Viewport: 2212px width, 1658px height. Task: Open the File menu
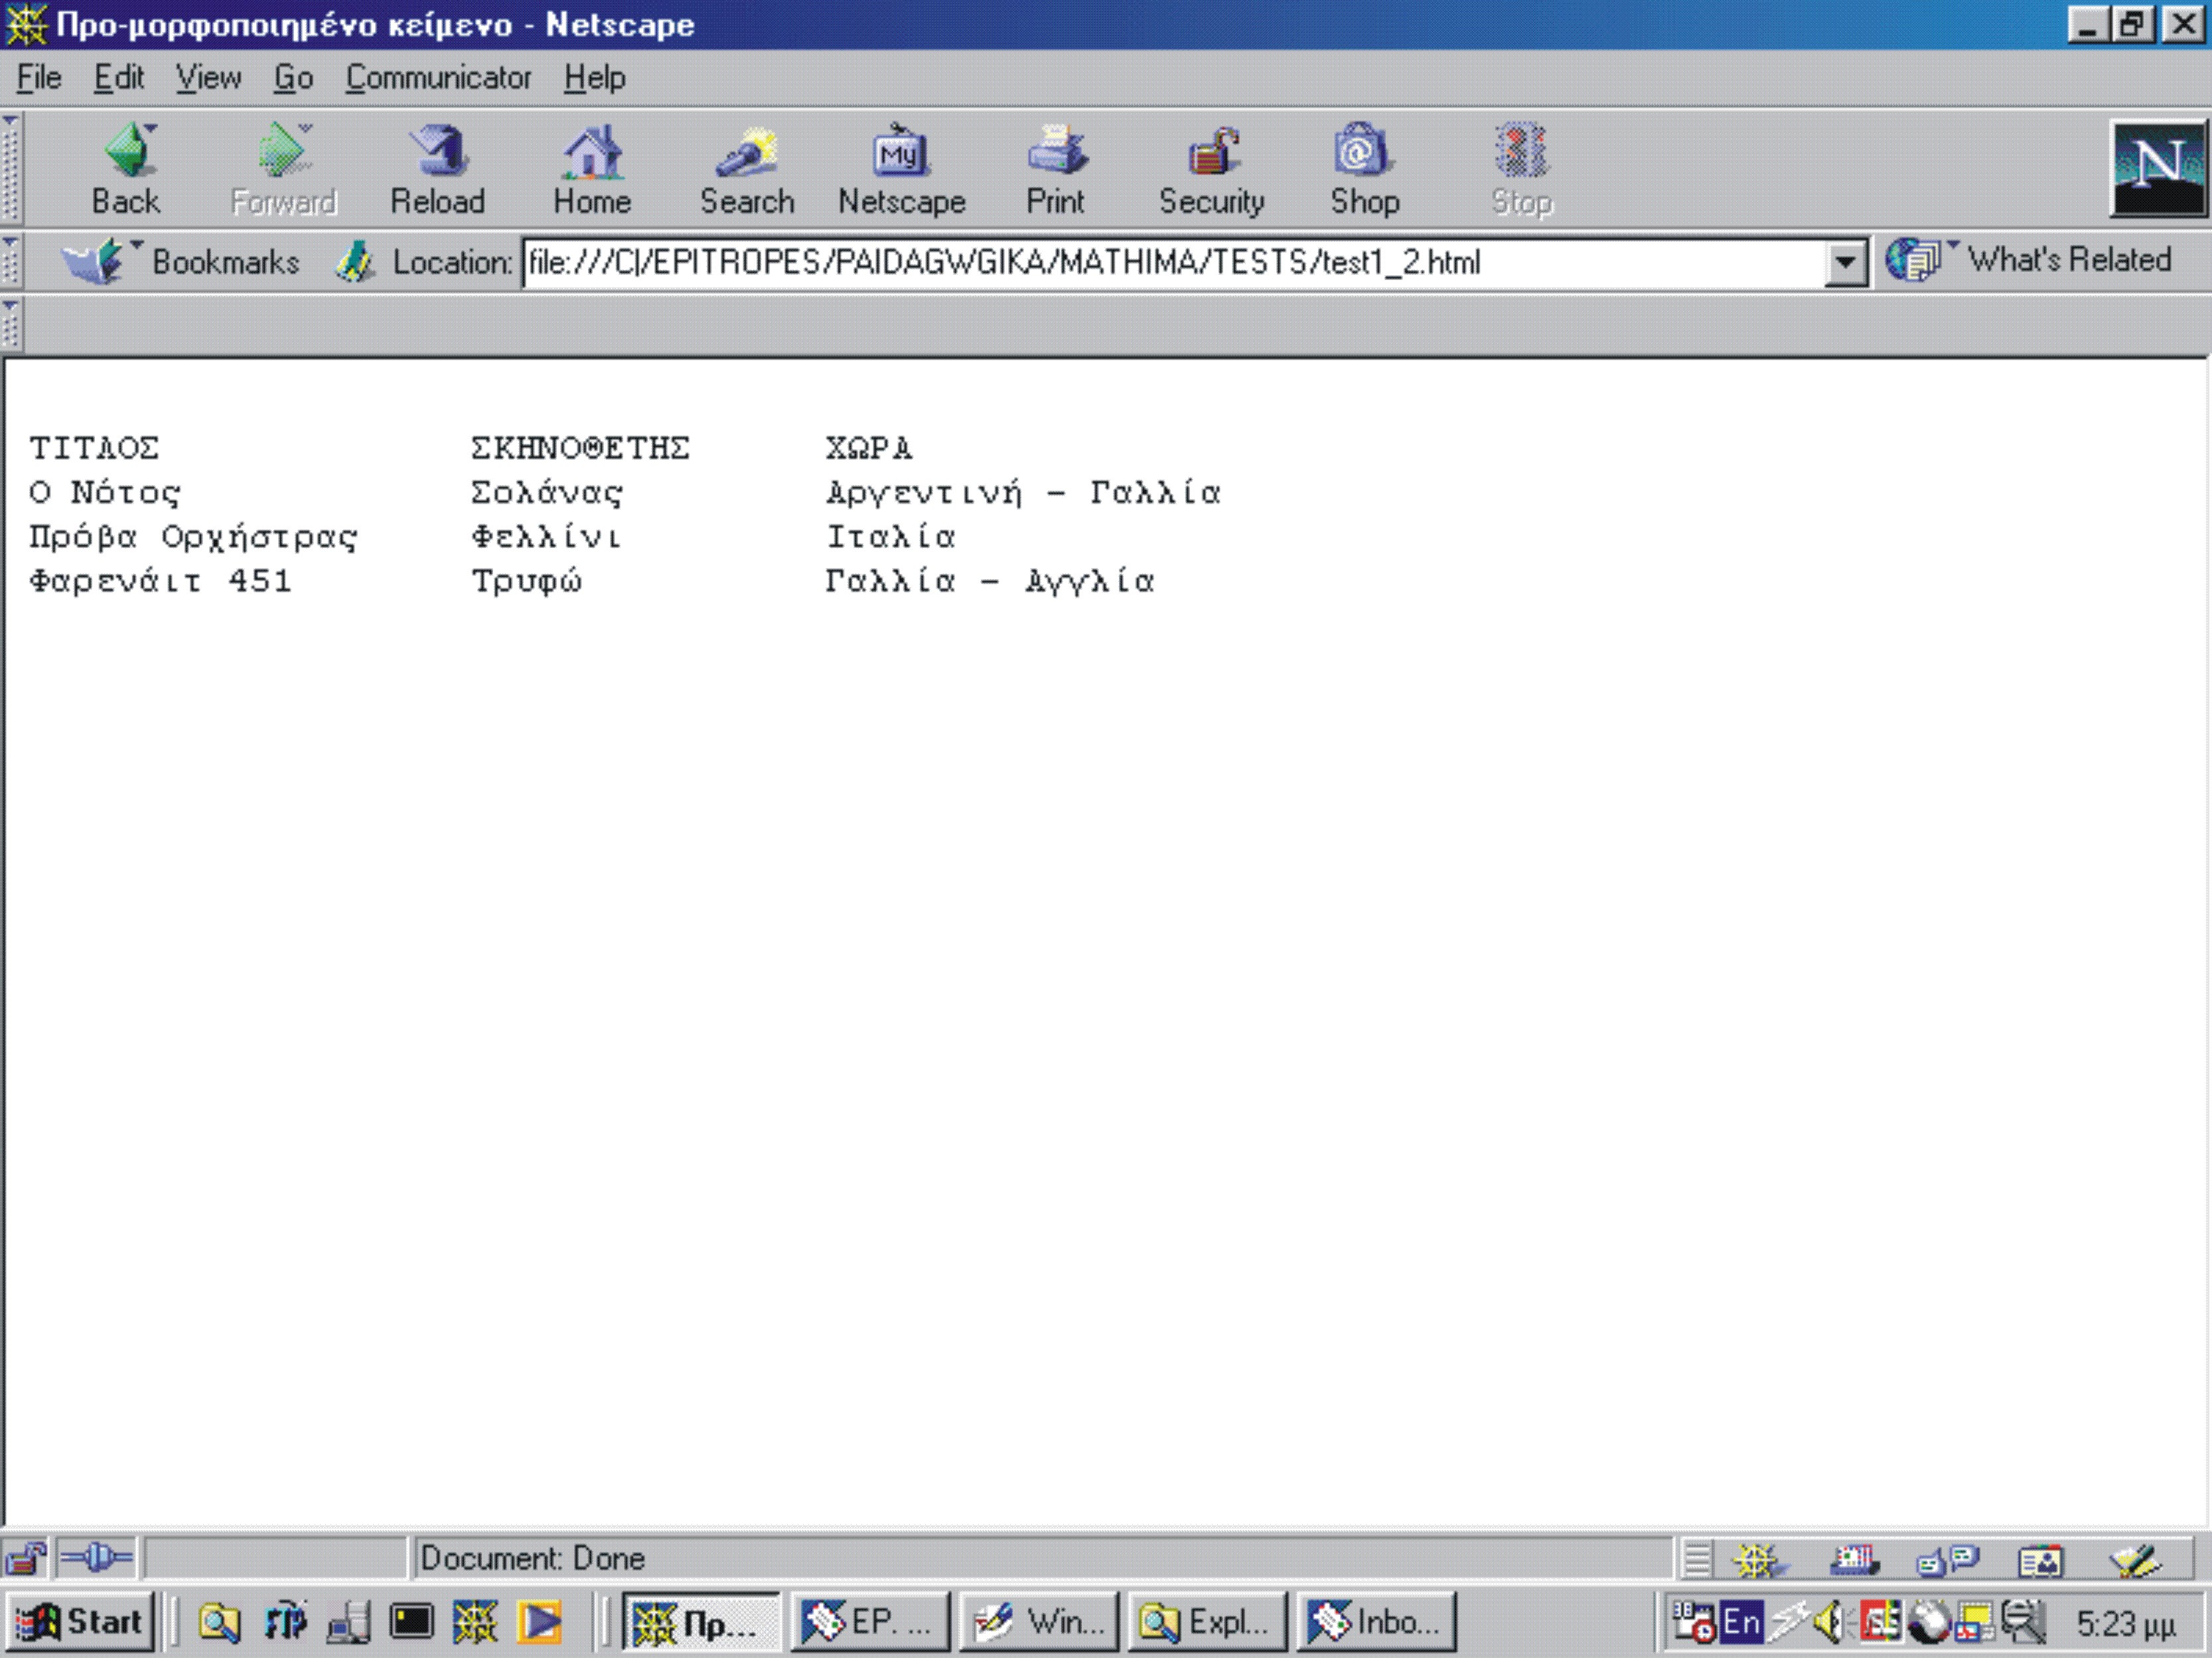coord(39,78)
